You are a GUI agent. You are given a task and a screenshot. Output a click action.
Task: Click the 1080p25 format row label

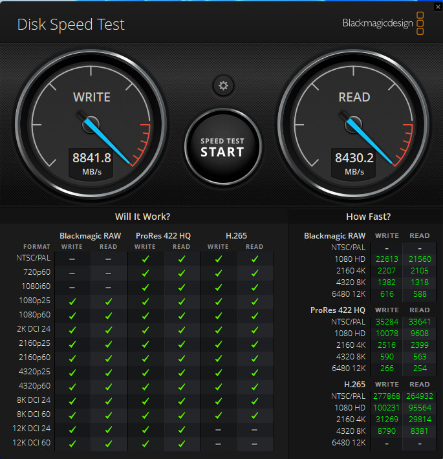coord(34,301)
